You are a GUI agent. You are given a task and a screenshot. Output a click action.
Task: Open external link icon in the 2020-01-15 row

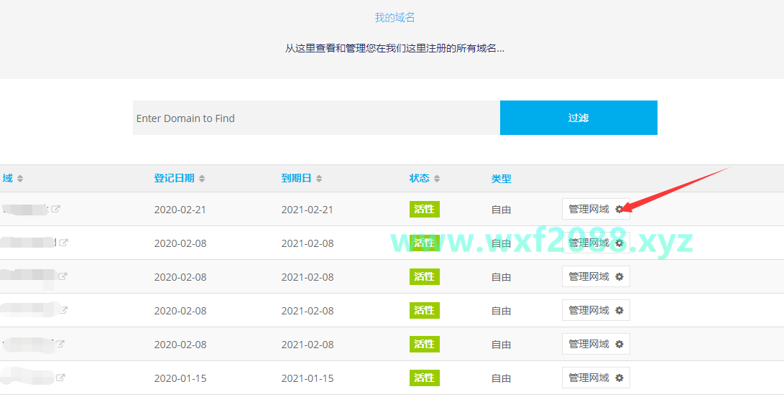[x=60, y=378]
